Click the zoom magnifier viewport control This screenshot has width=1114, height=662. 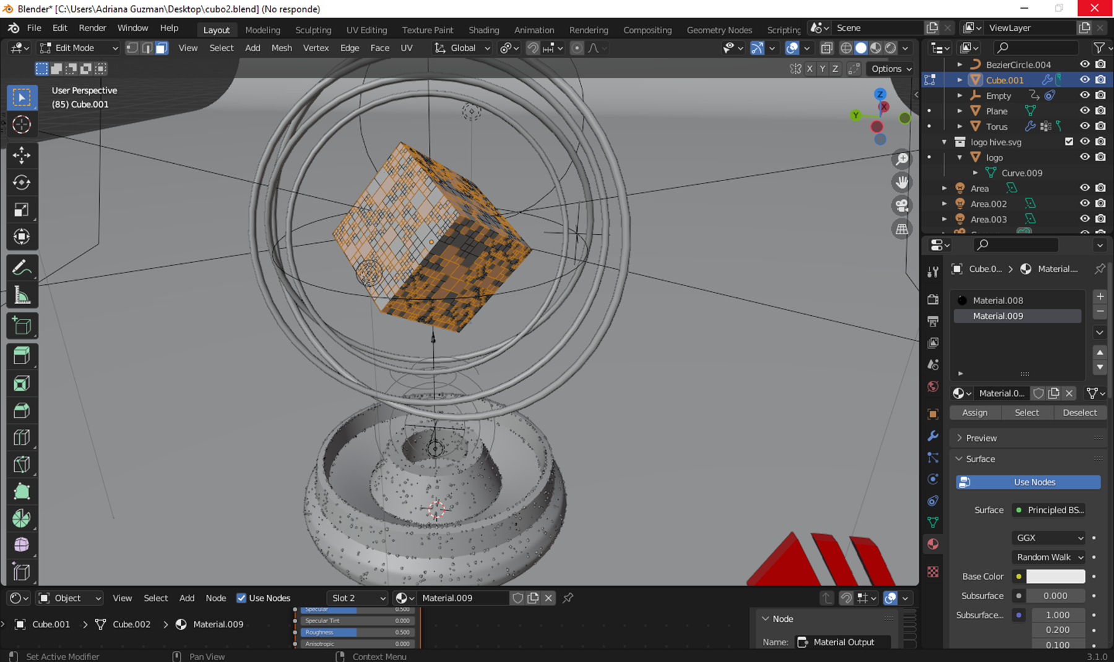902,159
